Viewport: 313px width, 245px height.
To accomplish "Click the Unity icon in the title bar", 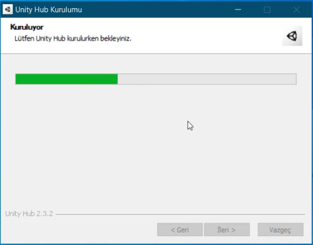I will tap(8, 9).
